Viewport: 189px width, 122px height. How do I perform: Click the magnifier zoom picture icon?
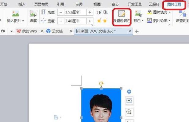point(129,112)
